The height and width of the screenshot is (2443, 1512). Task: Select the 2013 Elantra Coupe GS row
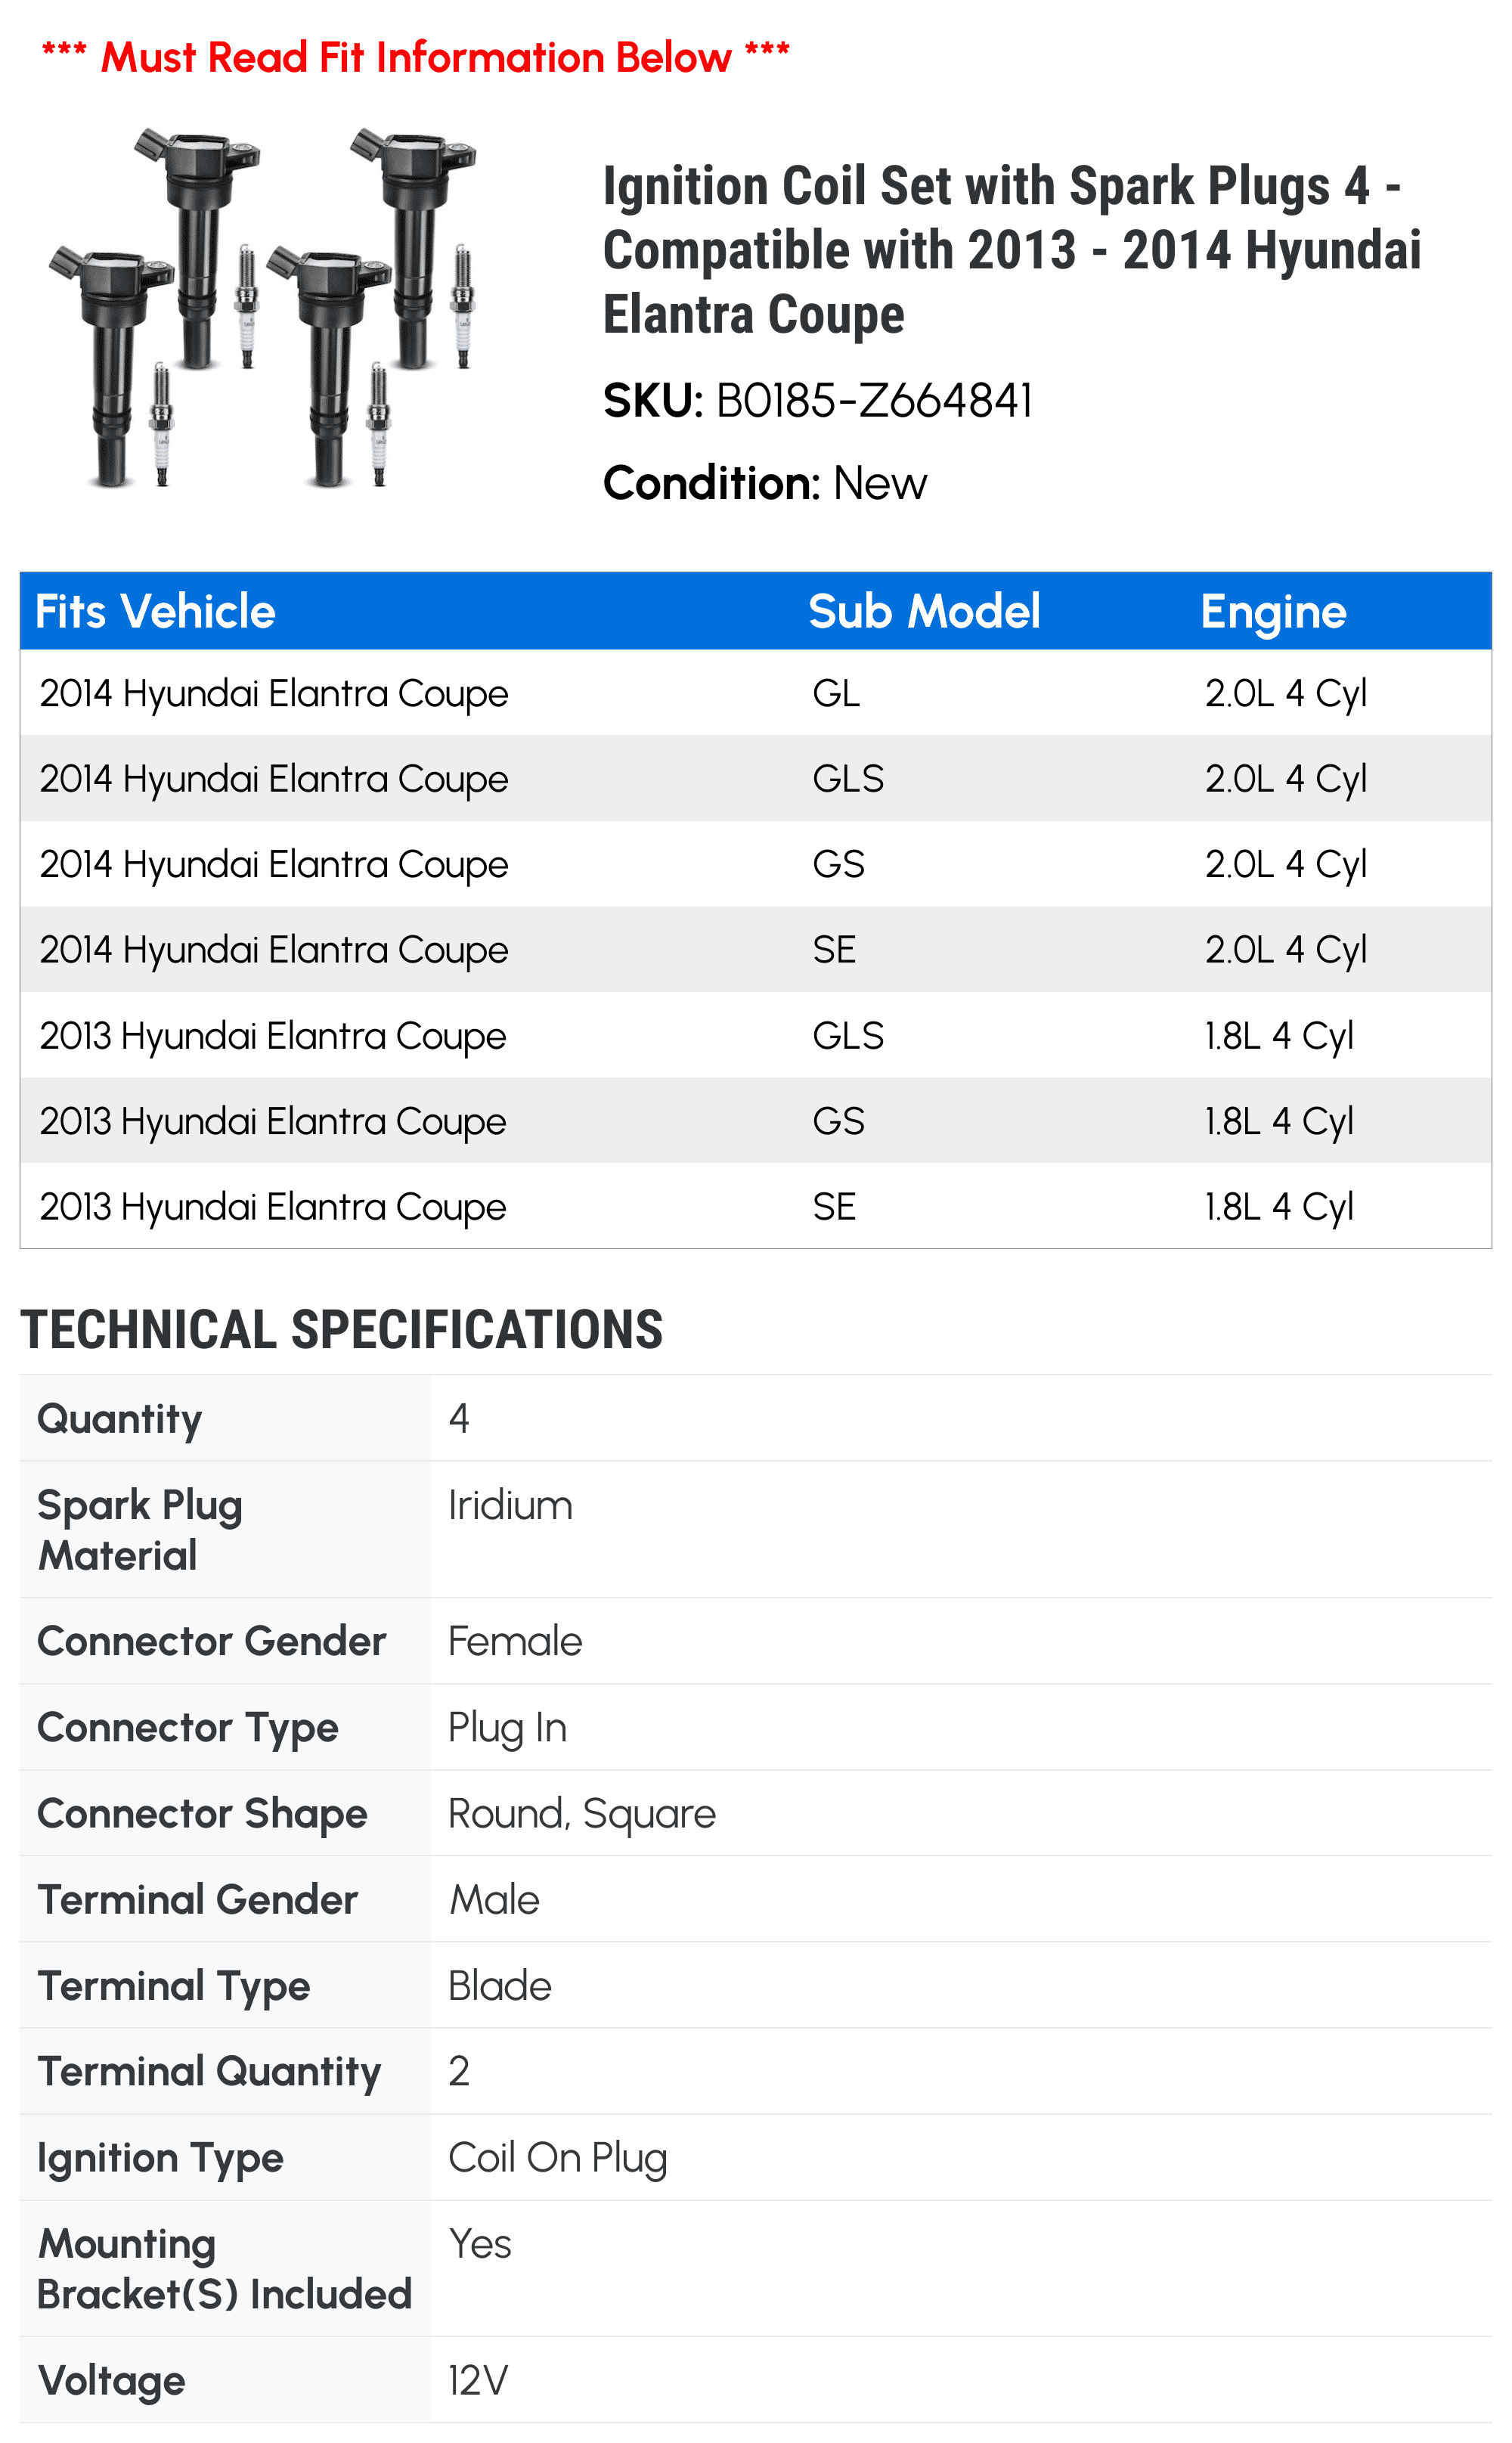click(x=756, y=1120)
